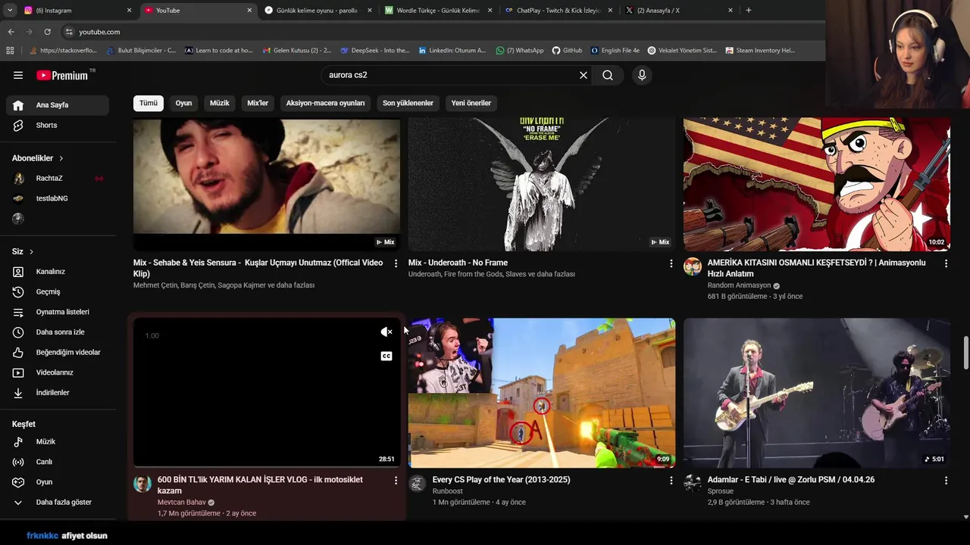970x545 pixels.
Task: Expand Daha fazla göster in sidebar
Action: coord(58,502)
